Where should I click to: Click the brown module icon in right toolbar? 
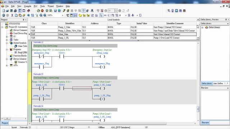click(184, 11)
